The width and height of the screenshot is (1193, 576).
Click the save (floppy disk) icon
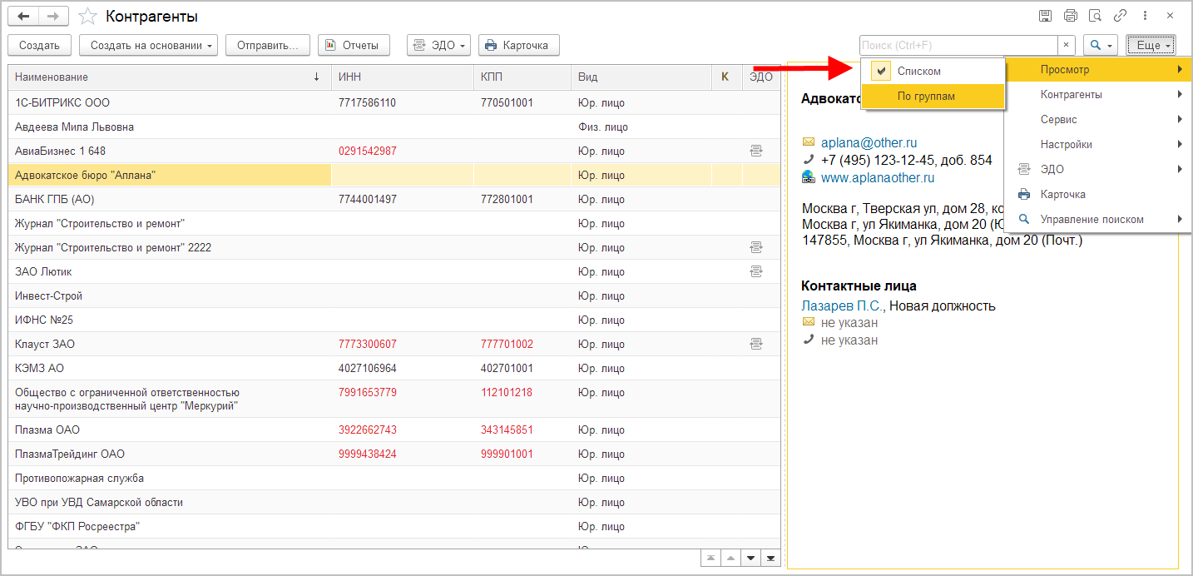1046,16
